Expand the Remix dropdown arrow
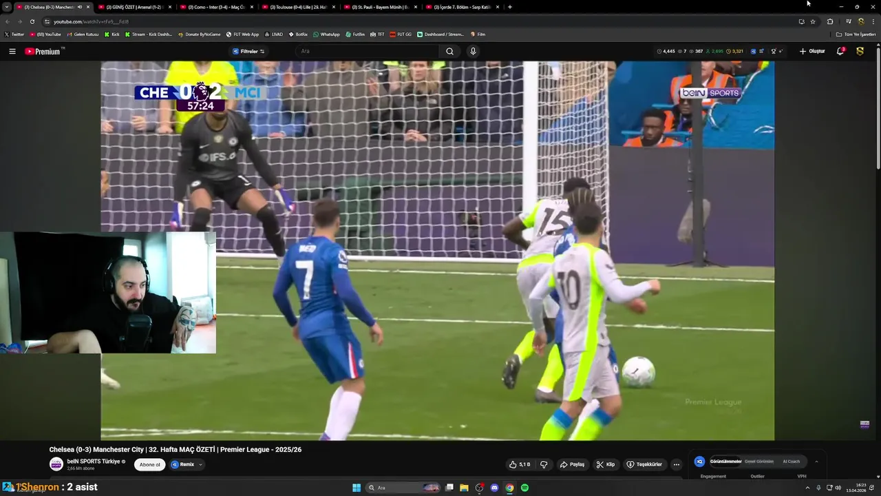 [200, 464]
